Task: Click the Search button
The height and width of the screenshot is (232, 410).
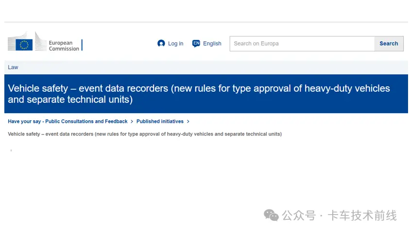Action: [x=389, y=44]
